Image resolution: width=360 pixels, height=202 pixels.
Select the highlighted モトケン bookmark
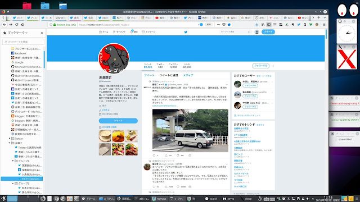click(22, 179)
